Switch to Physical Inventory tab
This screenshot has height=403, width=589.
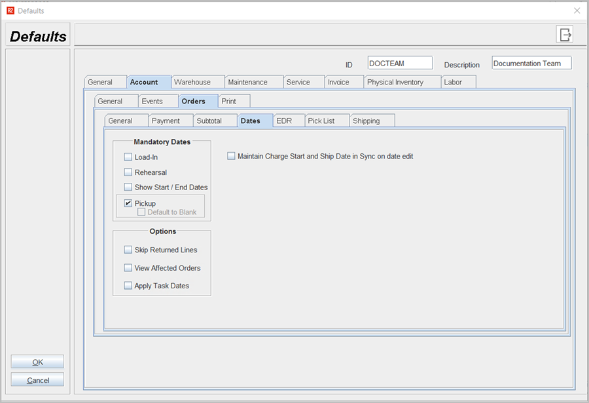pyautogui.click(x=402, y=82)
